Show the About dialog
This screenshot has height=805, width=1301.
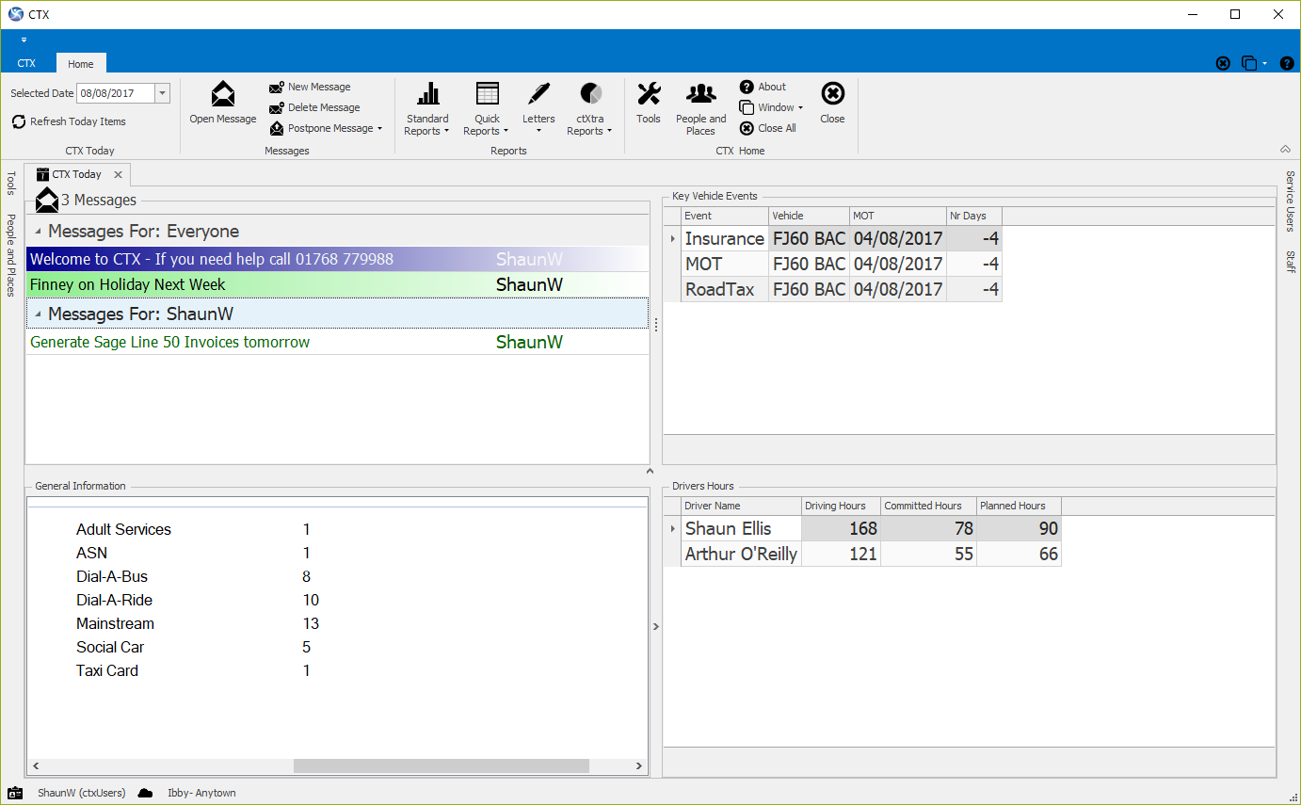pos(763,87)
